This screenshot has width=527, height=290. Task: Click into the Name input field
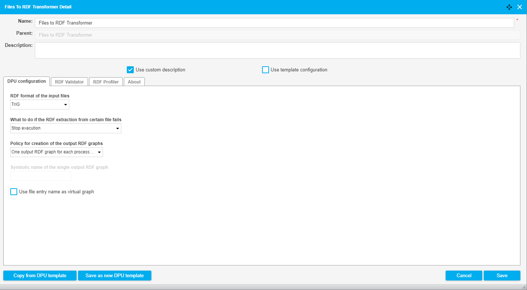(274, 23)
